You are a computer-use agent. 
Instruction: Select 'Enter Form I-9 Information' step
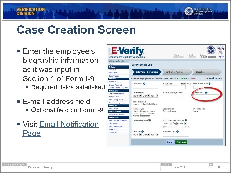pos(146,72)
